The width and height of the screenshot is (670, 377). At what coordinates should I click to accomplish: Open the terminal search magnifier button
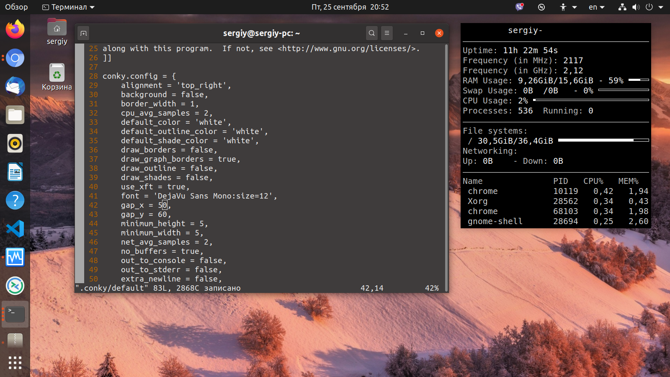(371, 33)
